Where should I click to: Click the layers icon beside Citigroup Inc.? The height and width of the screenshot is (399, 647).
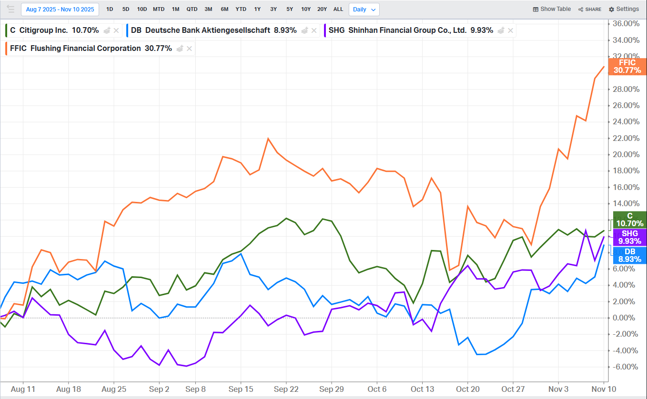tap(107, 30)
